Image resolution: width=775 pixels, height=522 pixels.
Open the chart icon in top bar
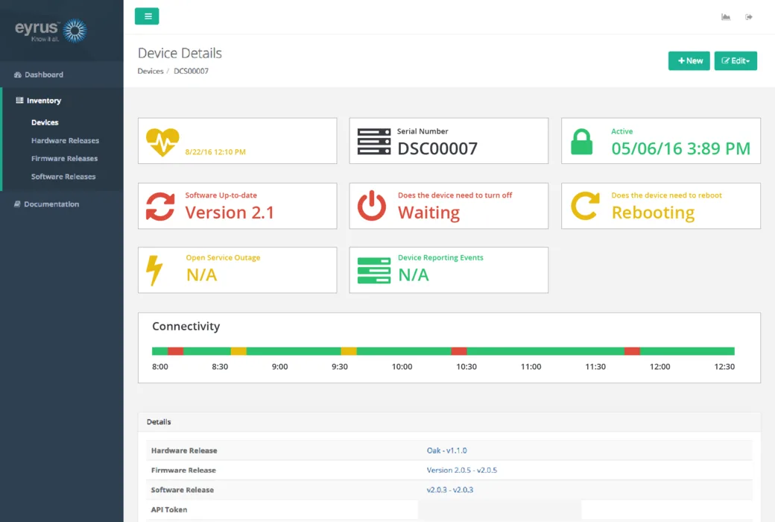(x=726, y=17)
